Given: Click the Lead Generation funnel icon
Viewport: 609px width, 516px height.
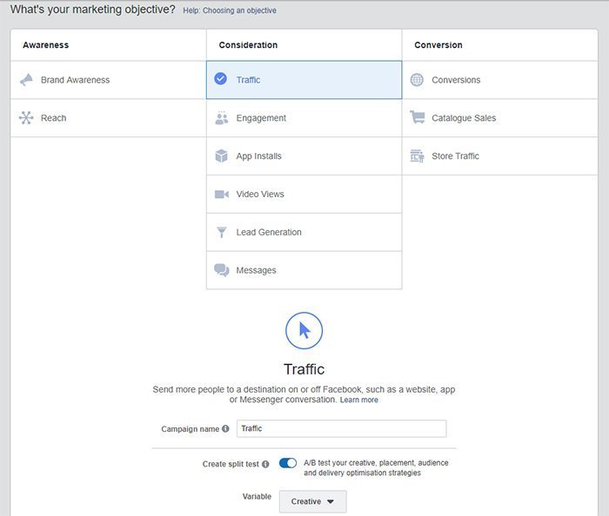Looking at the screenshot, I should pos(221,232).
